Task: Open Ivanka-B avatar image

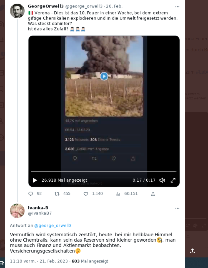Action: pos(17,211)
